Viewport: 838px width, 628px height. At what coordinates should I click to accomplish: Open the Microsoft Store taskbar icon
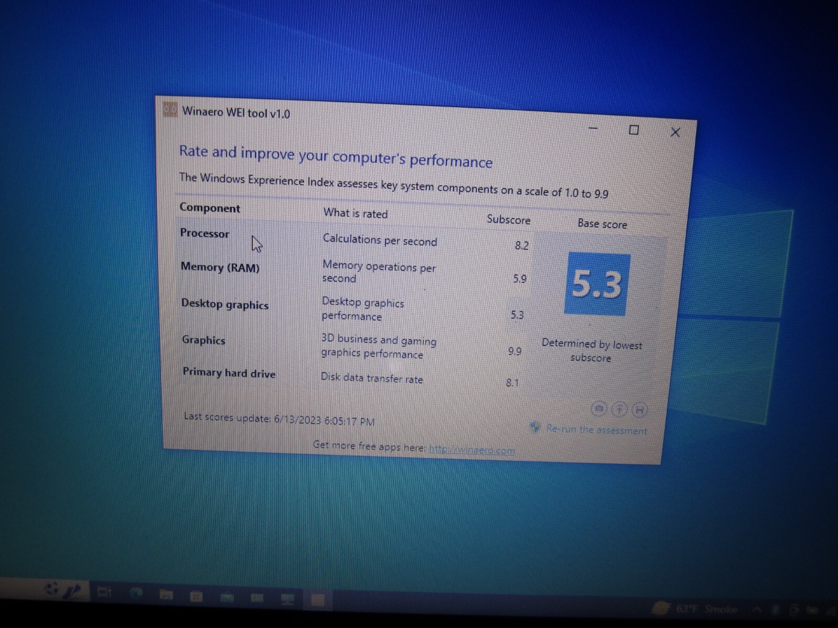pos(196,596)
